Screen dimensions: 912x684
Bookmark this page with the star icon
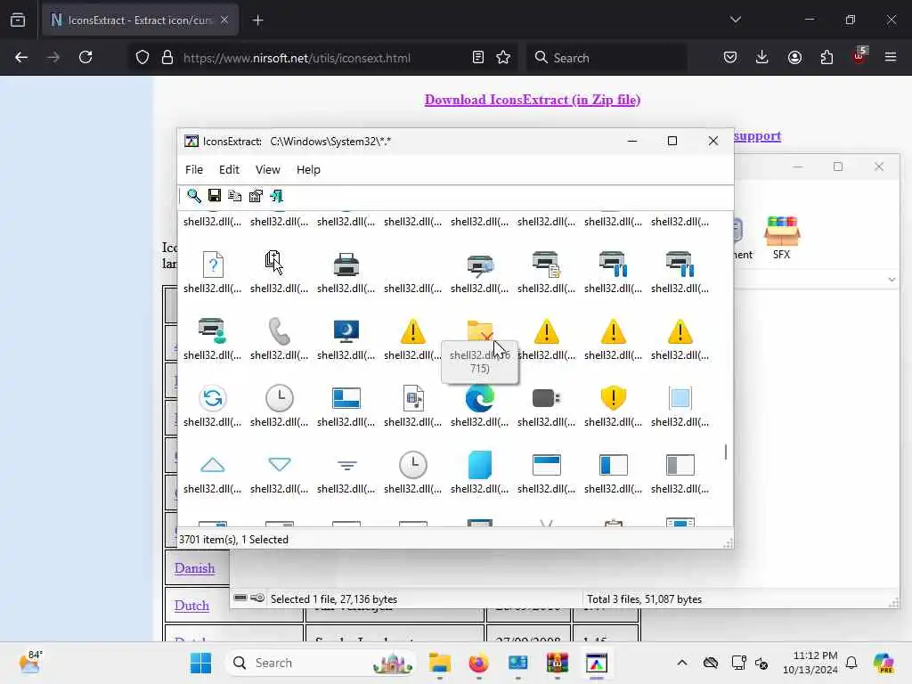click(x=503, y=57)
